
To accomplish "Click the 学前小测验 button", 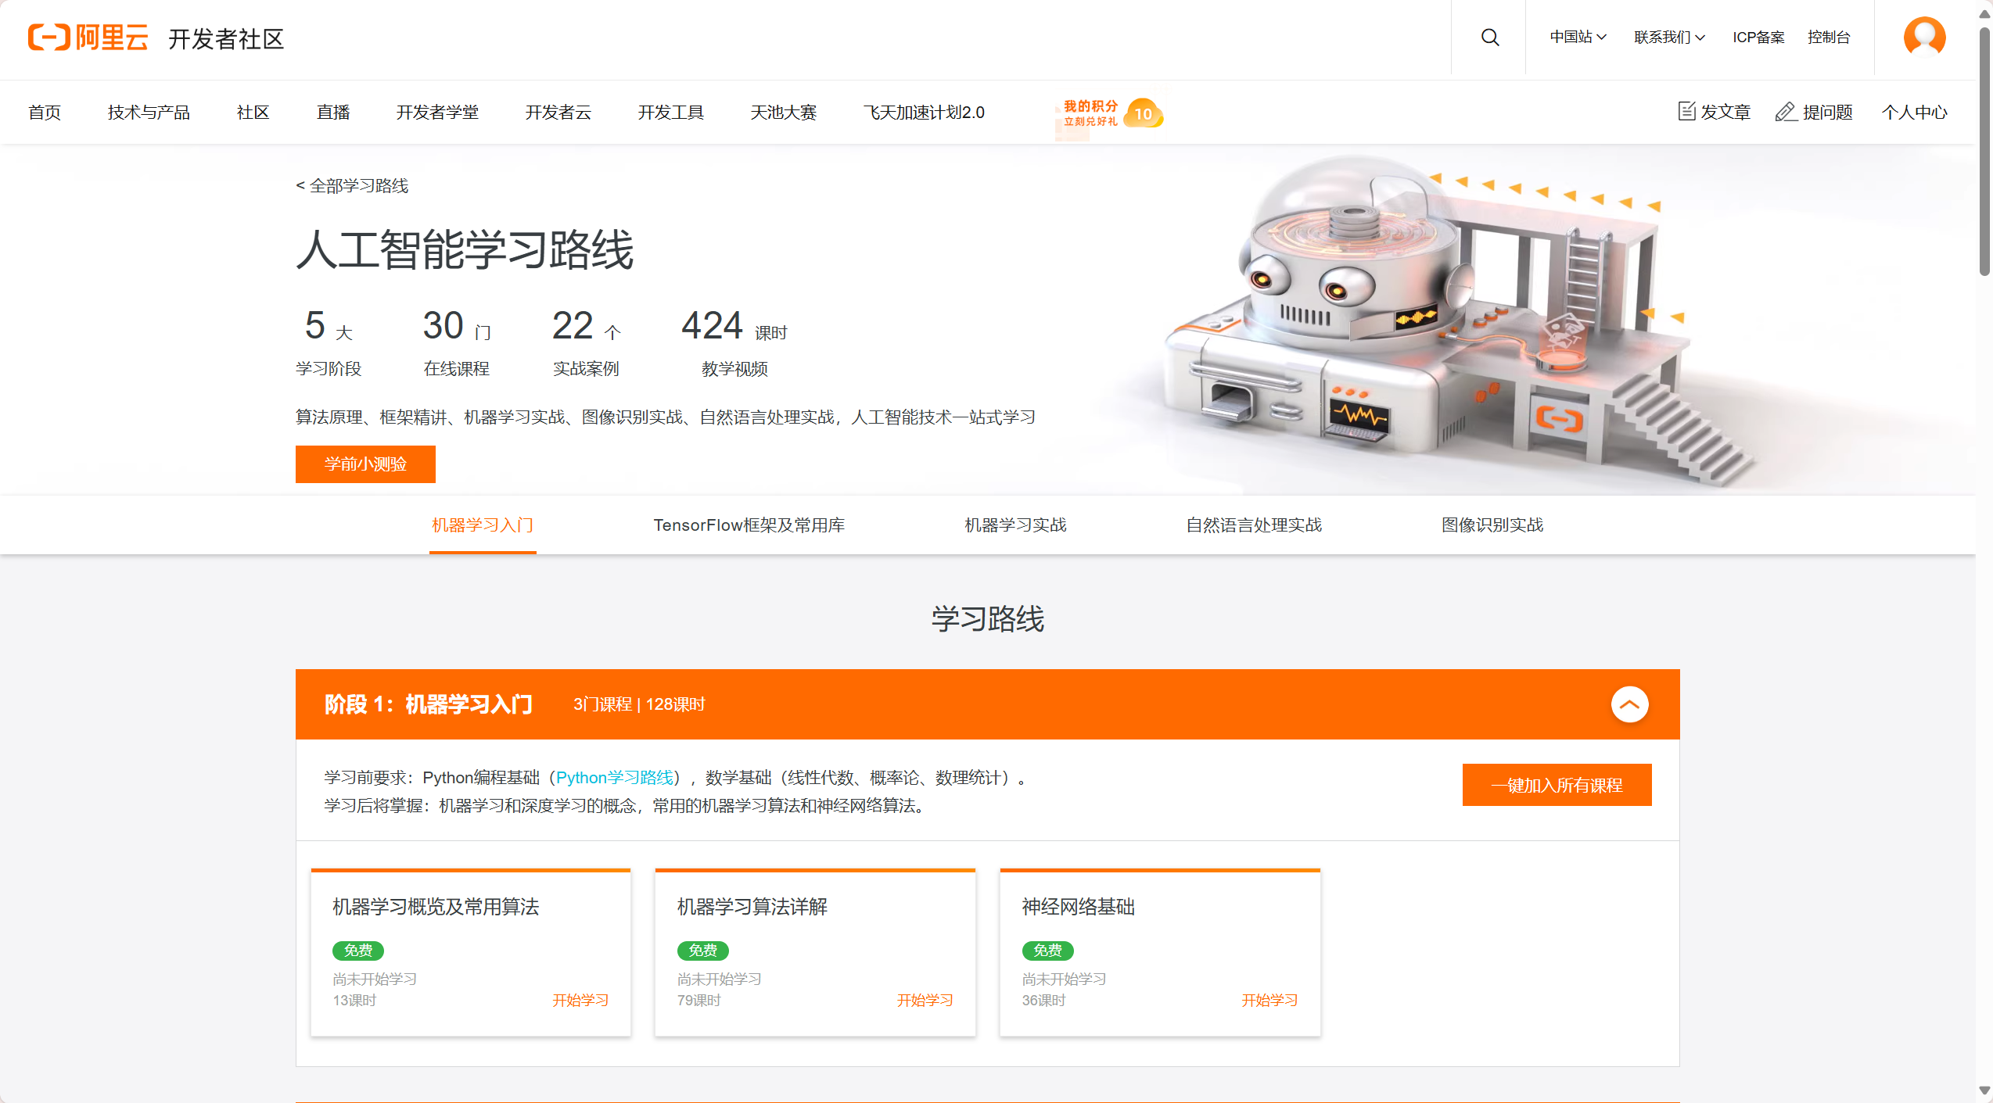I will point(365,464).
